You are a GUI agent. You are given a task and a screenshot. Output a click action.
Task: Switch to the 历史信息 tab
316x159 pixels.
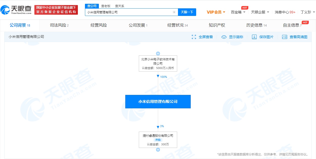256,25
